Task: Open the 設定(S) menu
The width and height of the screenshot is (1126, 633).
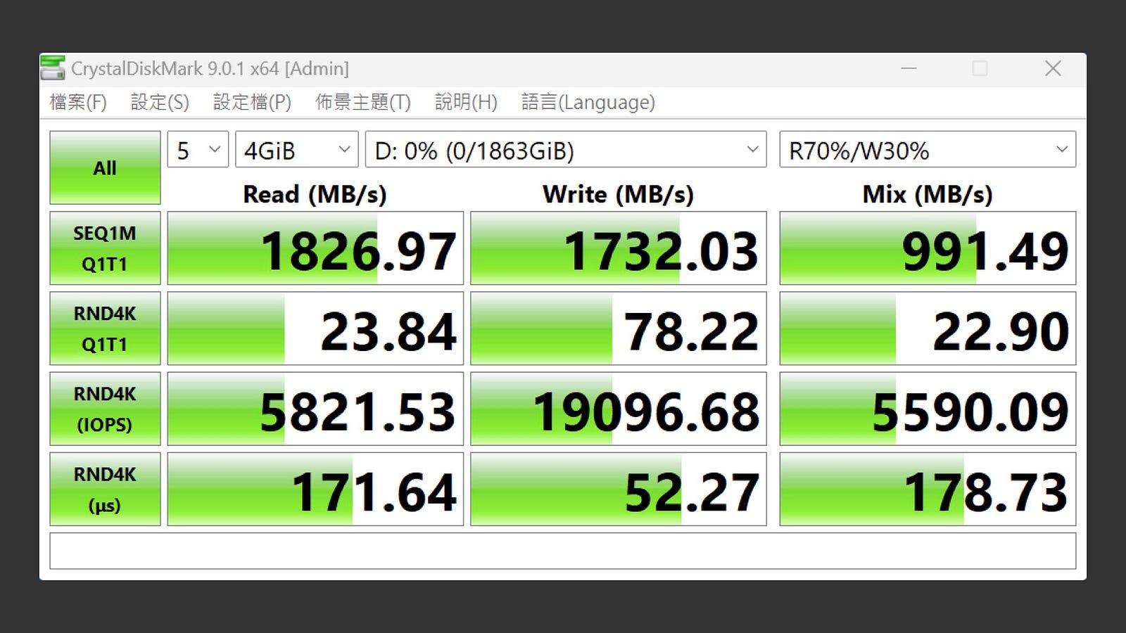Action: coord(160,103)
